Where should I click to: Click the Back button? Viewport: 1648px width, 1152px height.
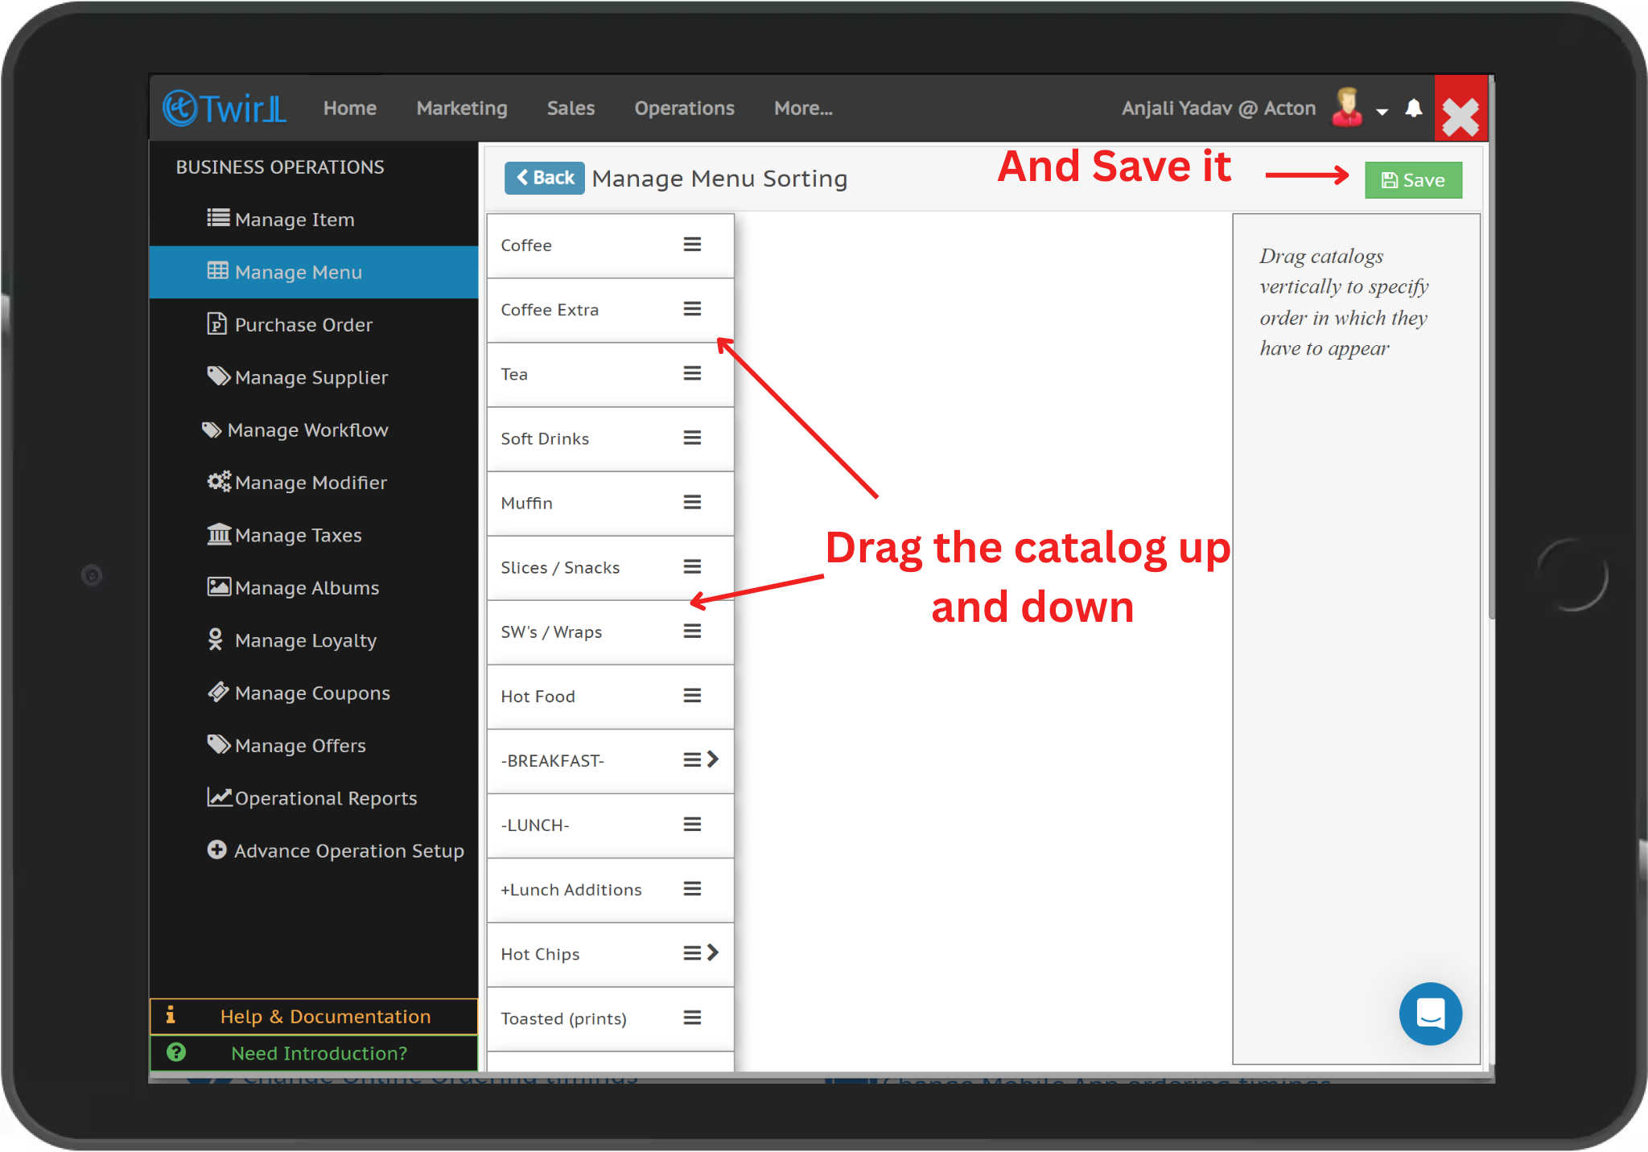(545, 178)
